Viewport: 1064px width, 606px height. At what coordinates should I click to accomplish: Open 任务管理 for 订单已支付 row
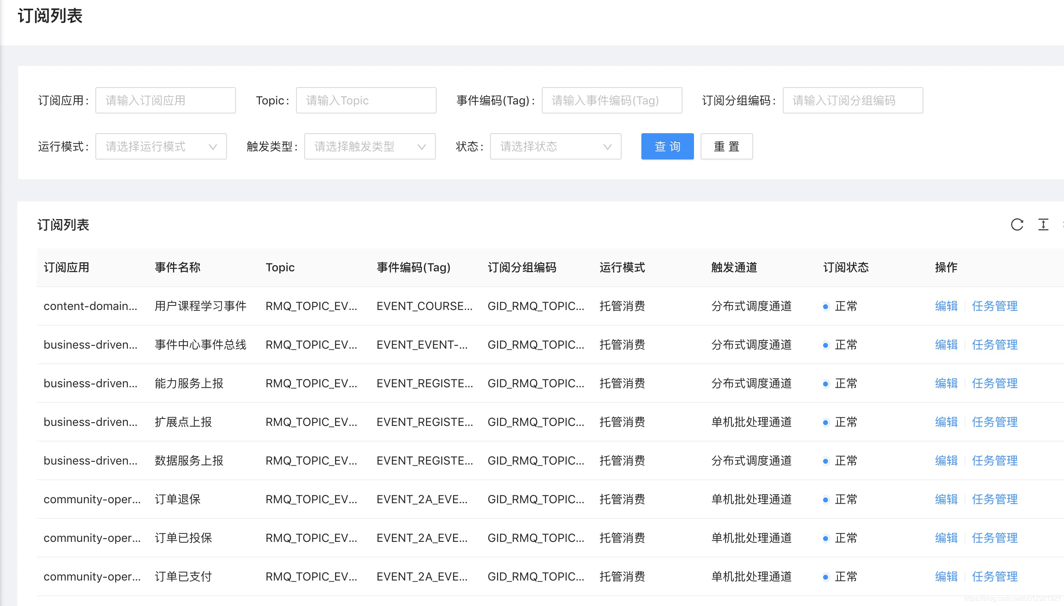(x=994, y=577)
